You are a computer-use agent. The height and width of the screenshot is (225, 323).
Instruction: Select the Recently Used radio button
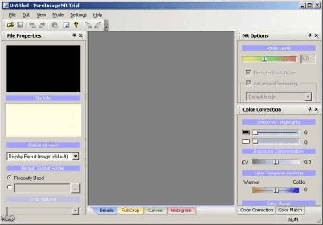pyautogui.click(x=9, y=178)
